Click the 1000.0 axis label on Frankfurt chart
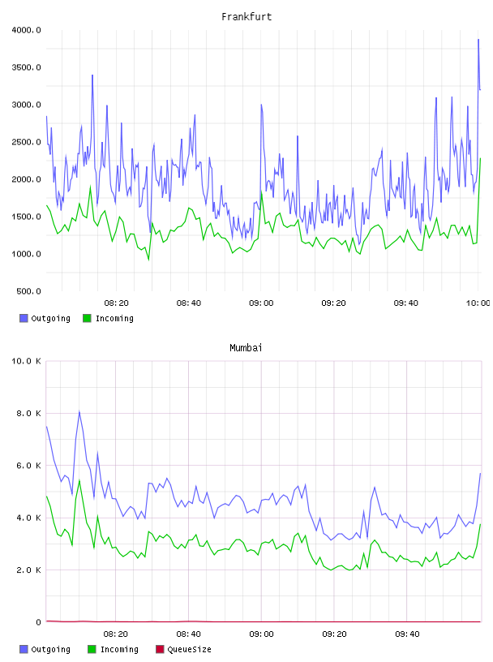Image resolution: width=493 pixels, height=662 pixels. (26, 254)
